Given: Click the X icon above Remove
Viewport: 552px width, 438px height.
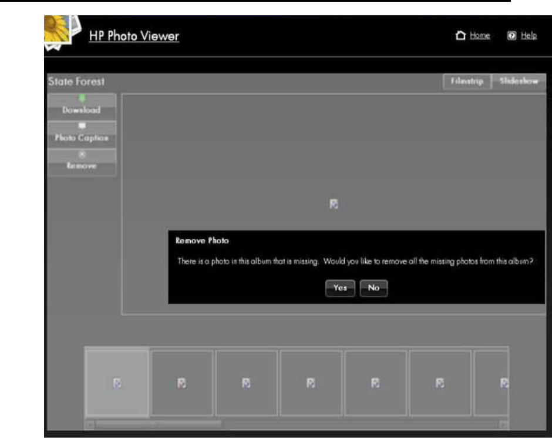Looking at the screenshot, I should (82, 155).
